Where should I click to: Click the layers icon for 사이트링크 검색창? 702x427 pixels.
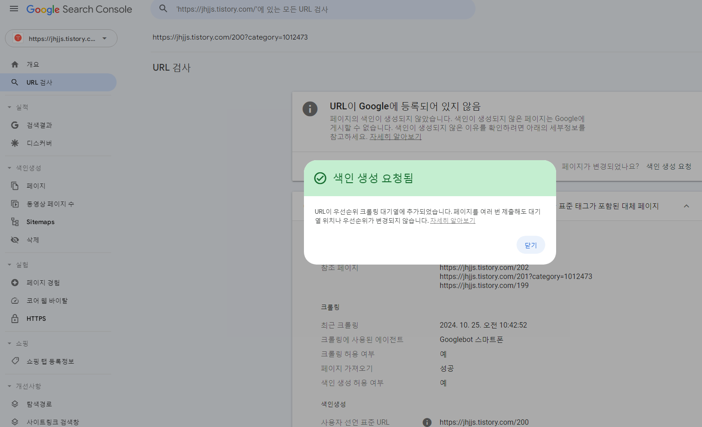pos(15,422)
